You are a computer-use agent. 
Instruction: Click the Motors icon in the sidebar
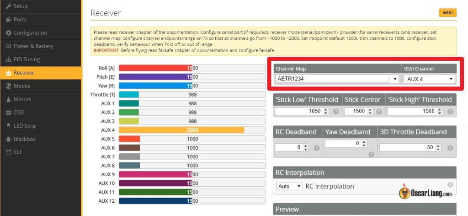9,99
